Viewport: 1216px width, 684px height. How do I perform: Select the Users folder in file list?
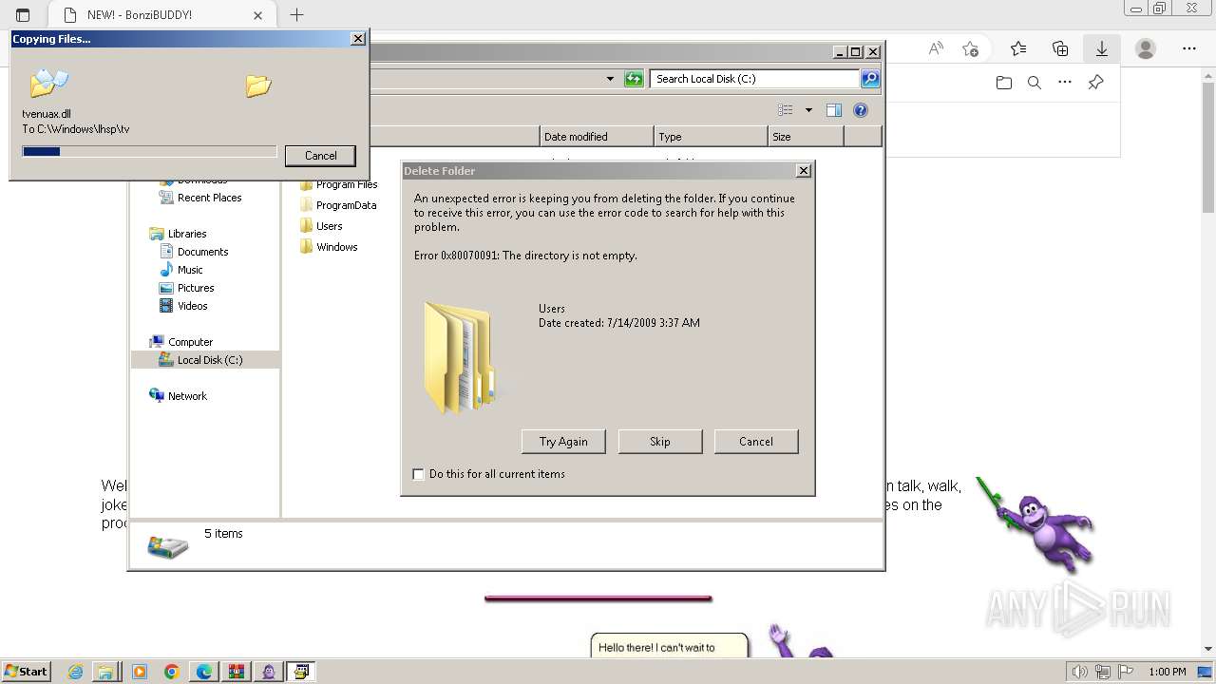tap(321, 226)
